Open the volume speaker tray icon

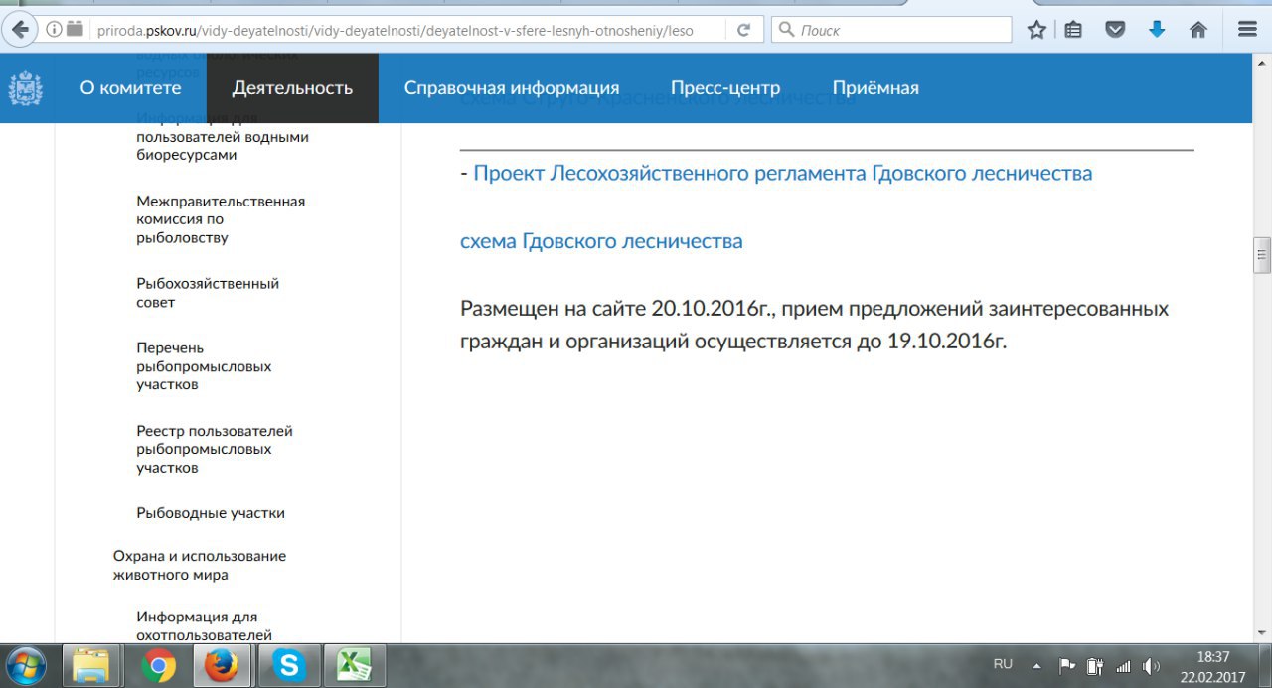1152,666
